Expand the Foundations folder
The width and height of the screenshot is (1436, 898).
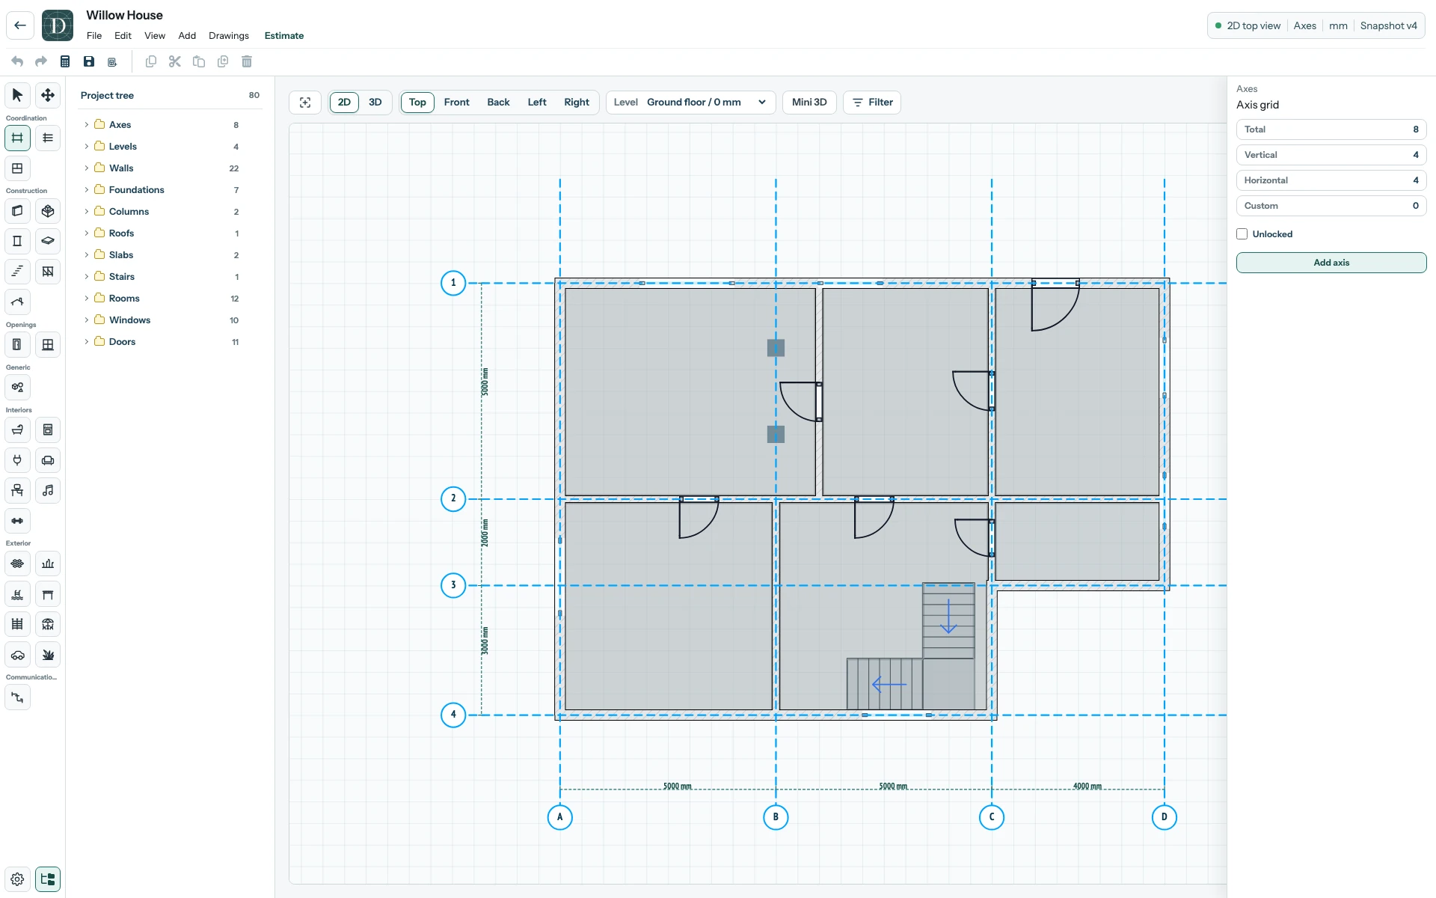(x=87, y=190)
